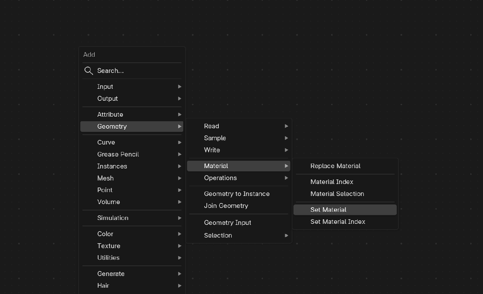Expand the Selection submenu arrow

coord(286,236)
